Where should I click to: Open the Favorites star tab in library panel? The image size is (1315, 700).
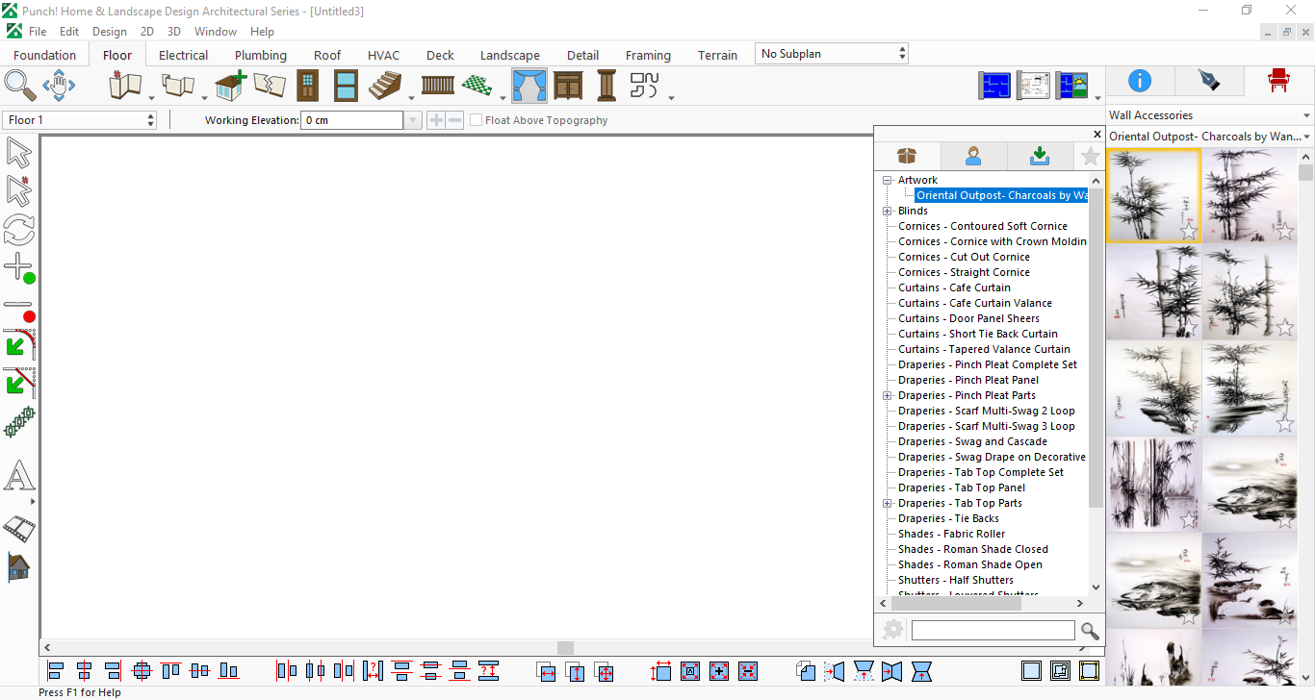point(1090,156)
